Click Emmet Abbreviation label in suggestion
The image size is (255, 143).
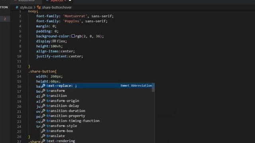click(136, 85)
